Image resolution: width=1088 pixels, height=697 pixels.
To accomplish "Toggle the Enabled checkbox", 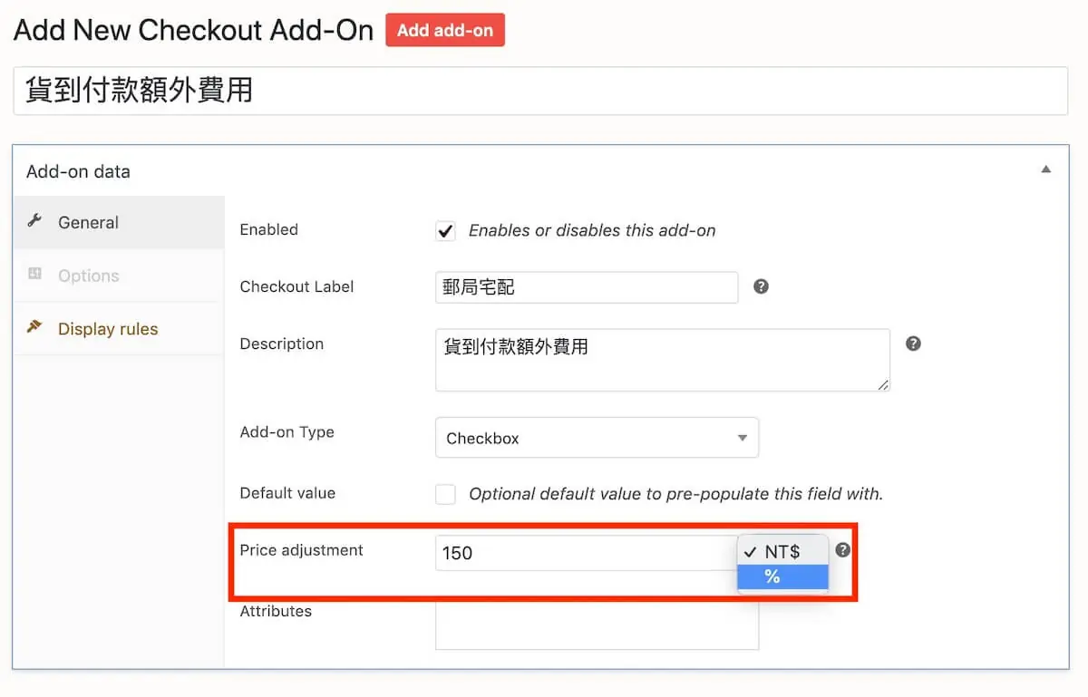I will [445, 230].
